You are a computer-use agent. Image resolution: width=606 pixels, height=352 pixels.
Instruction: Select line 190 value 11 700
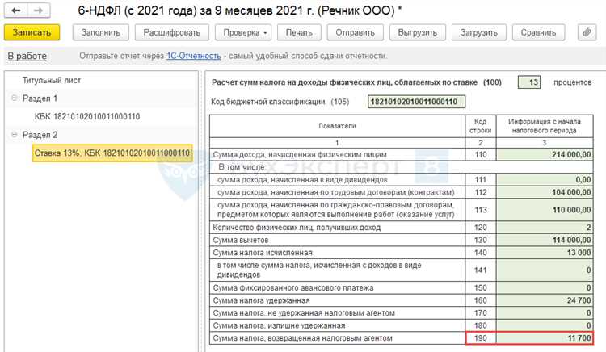[545, 338]
